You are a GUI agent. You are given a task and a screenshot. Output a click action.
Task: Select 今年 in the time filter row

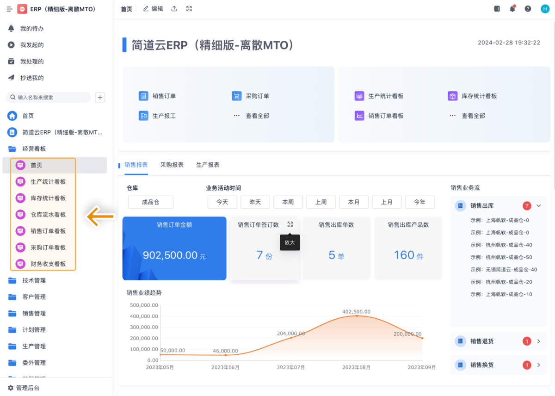419,202
